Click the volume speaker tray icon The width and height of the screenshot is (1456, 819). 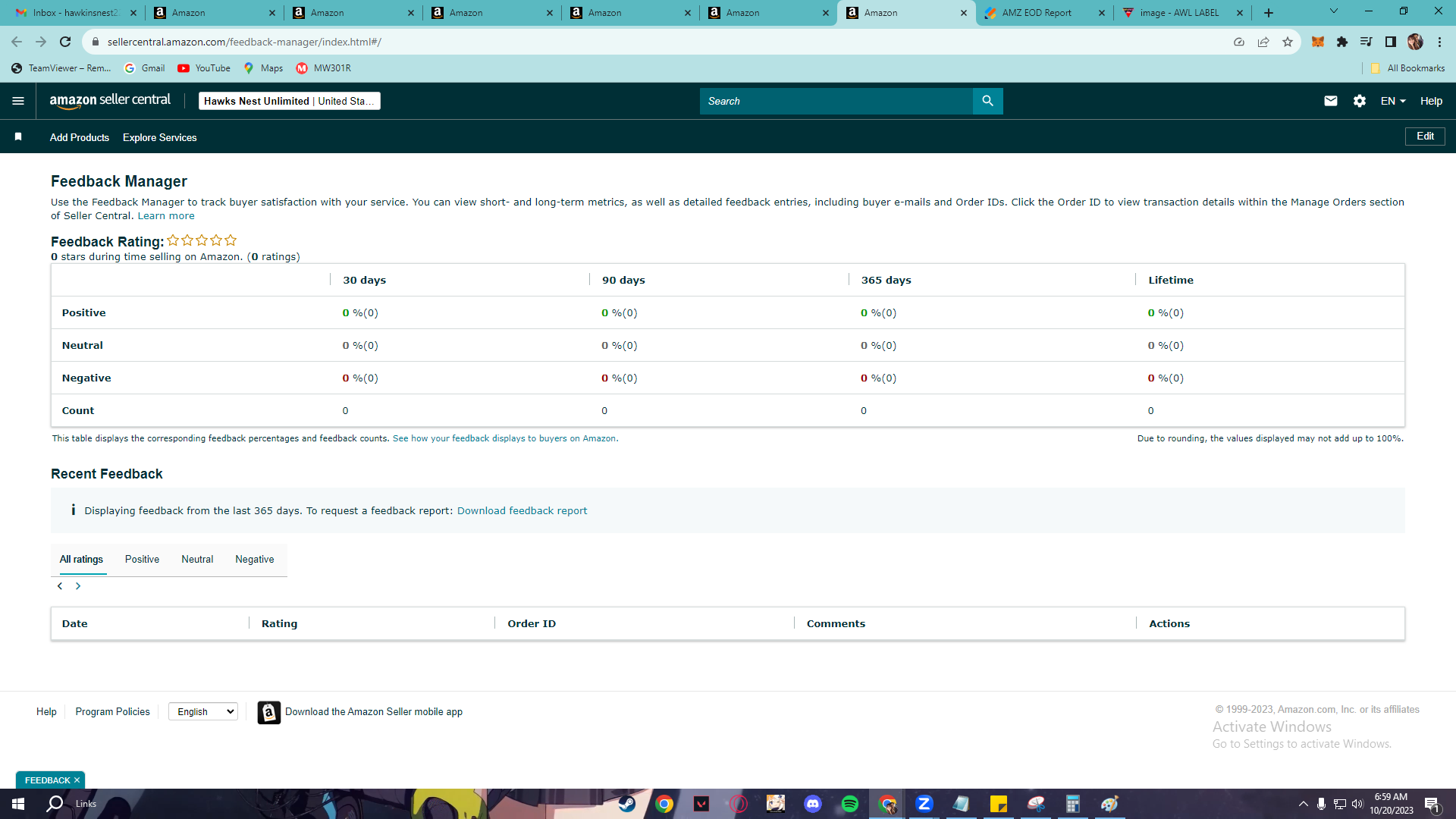[1357, 804]
